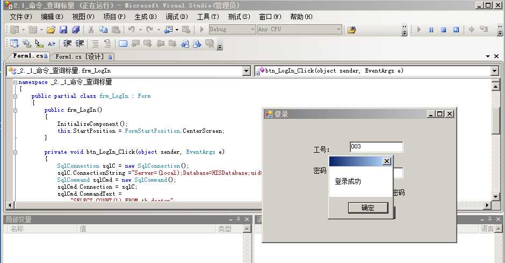The image size is (505, 263).
Task: Click the Navigate Backward icon
Action: click(169, 30)
